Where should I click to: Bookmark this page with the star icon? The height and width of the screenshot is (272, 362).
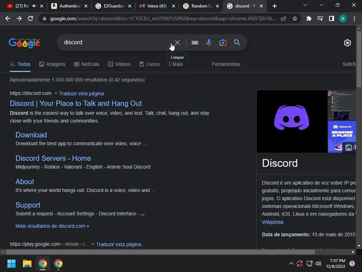pos(294,18)
